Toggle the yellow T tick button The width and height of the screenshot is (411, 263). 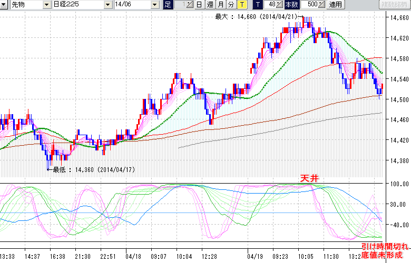click(x=241, y=5)
